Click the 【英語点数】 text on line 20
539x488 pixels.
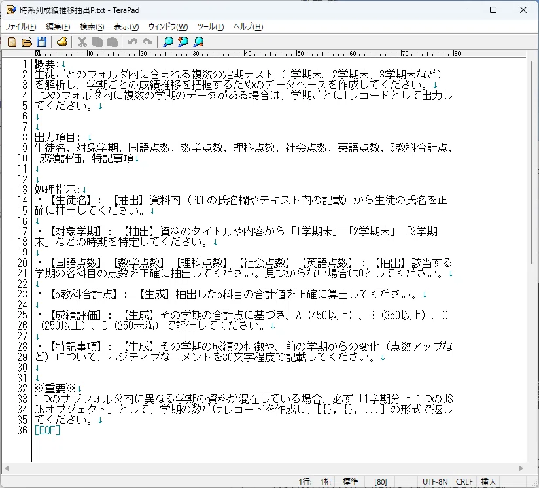pyautogui.click(x=327, y=263)
